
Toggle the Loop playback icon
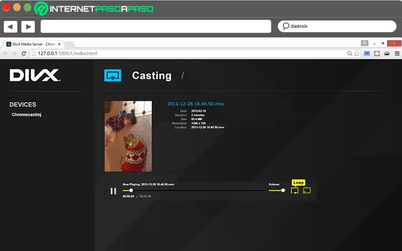pyautogui.click(x=294, y=191)
